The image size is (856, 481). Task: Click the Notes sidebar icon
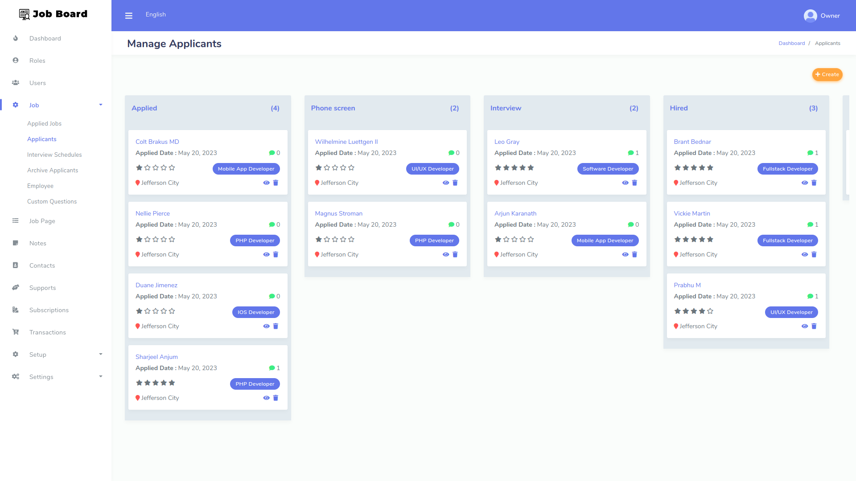click(16, 243)
